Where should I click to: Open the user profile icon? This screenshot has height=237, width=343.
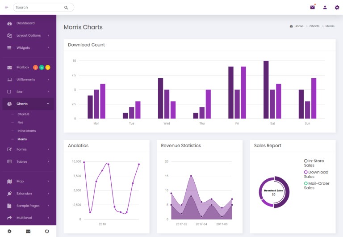pos(325,8)
